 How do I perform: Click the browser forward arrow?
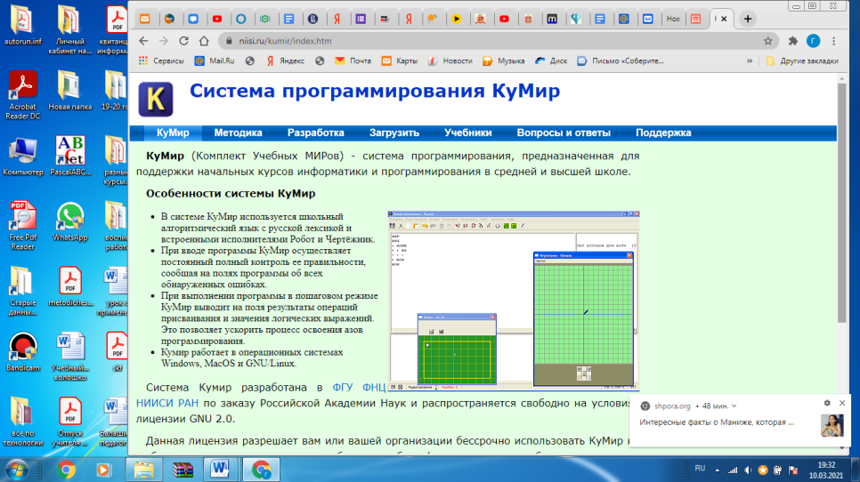click(164, 41)
